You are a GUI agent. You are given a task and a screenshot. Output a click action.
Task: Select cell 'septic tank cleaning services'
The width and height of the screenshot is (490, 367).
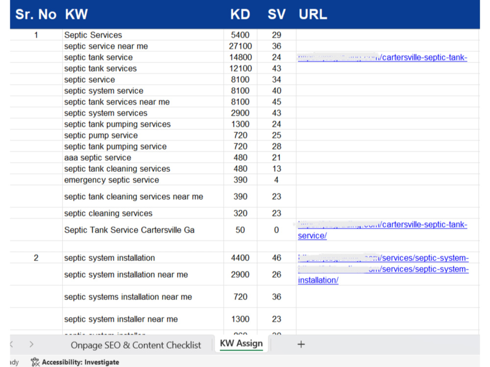click(x=143, y=169)
